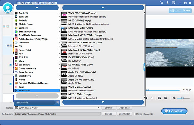Screen dimensions: 194x125
Task: Select the MOV(AVC) Video profile icon
Action: tap(64, 30)
